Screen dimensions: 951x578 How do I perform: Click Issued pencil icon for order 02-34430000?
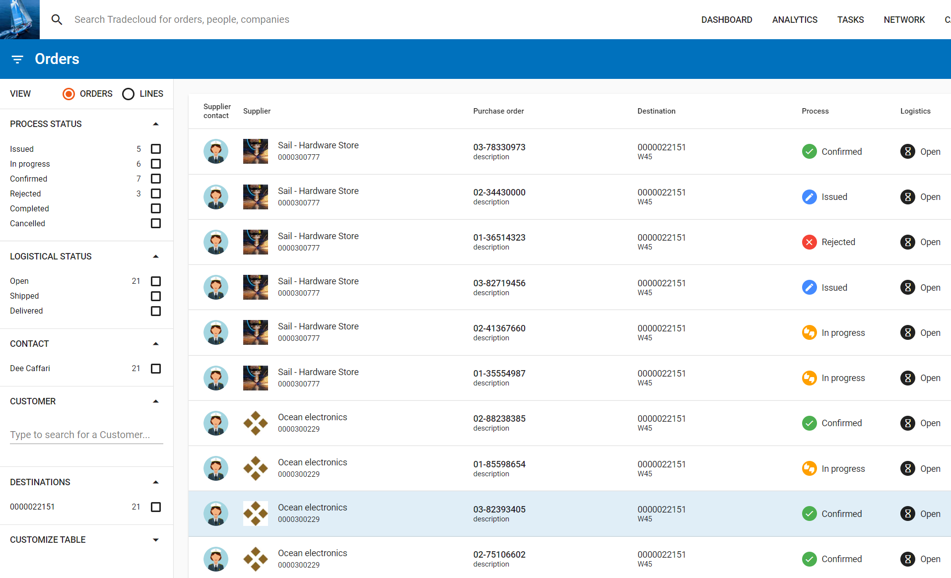tap(809, 197)
